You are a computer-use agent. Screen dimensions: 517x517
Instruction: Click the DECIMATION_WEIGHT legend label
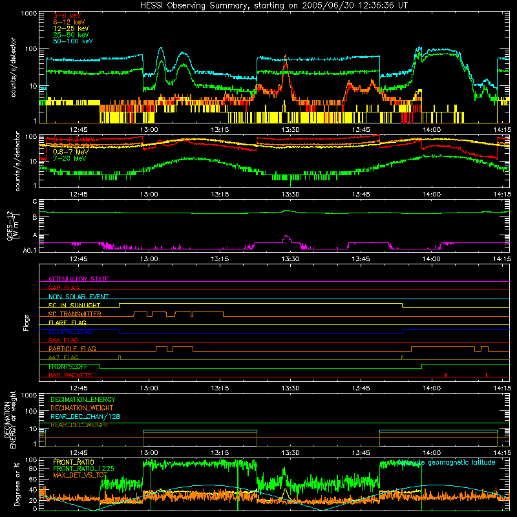click(x=82, y=408)
